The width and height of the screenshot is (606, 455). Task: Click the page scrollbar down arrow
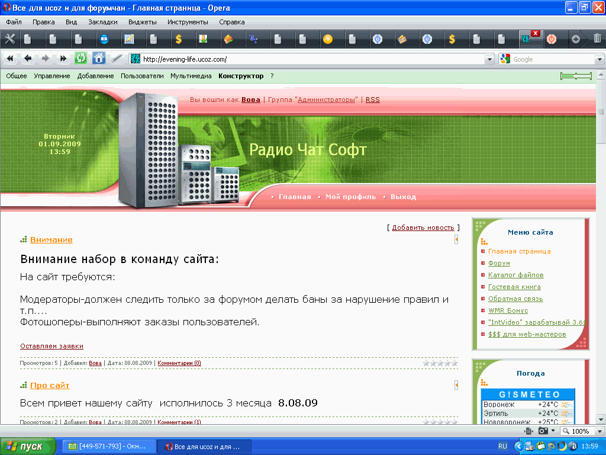601,419
